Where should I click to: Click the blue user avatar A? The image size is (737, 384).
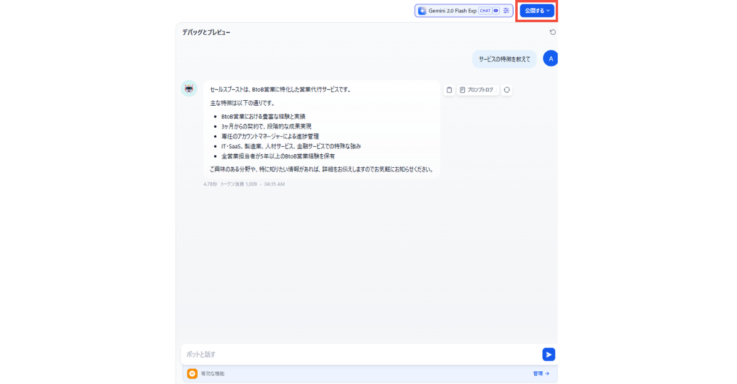tap(550, 58)
